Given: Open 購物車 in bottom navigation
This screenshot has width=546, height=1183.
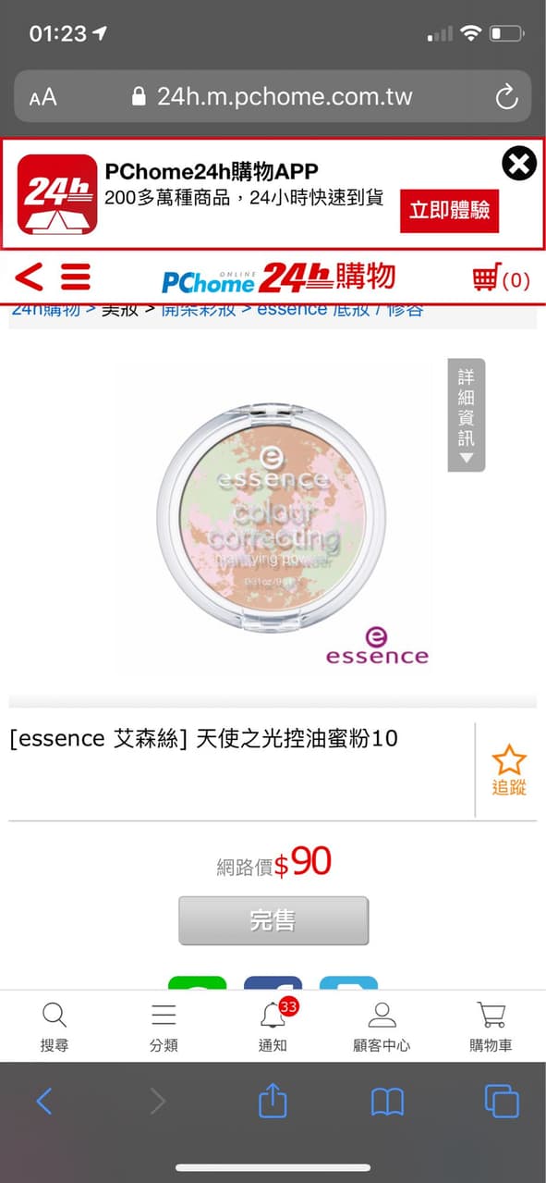Looking at the screenshot, I should (x=491, y=1027).
